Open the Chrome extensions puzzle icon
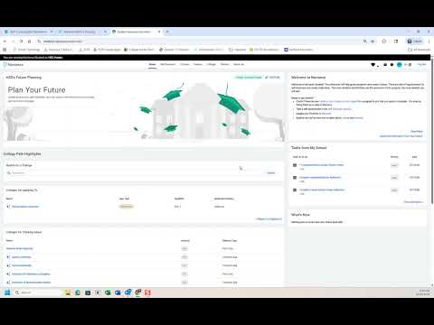 tap(384, 42)
